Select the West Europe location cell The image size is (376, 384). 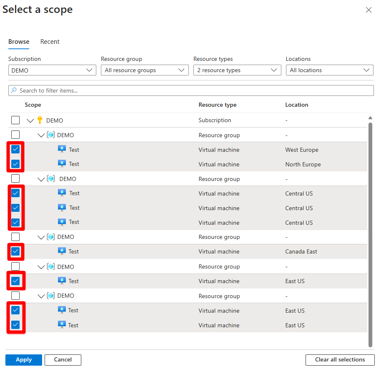point(301,150)
